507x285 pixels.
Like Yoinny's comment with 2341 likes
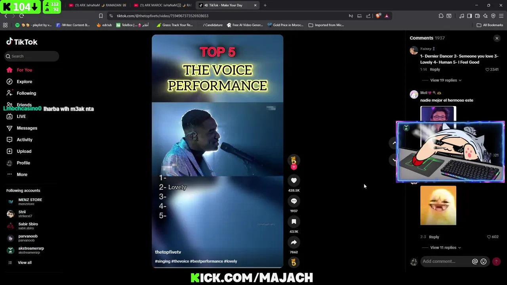(488, 70)
